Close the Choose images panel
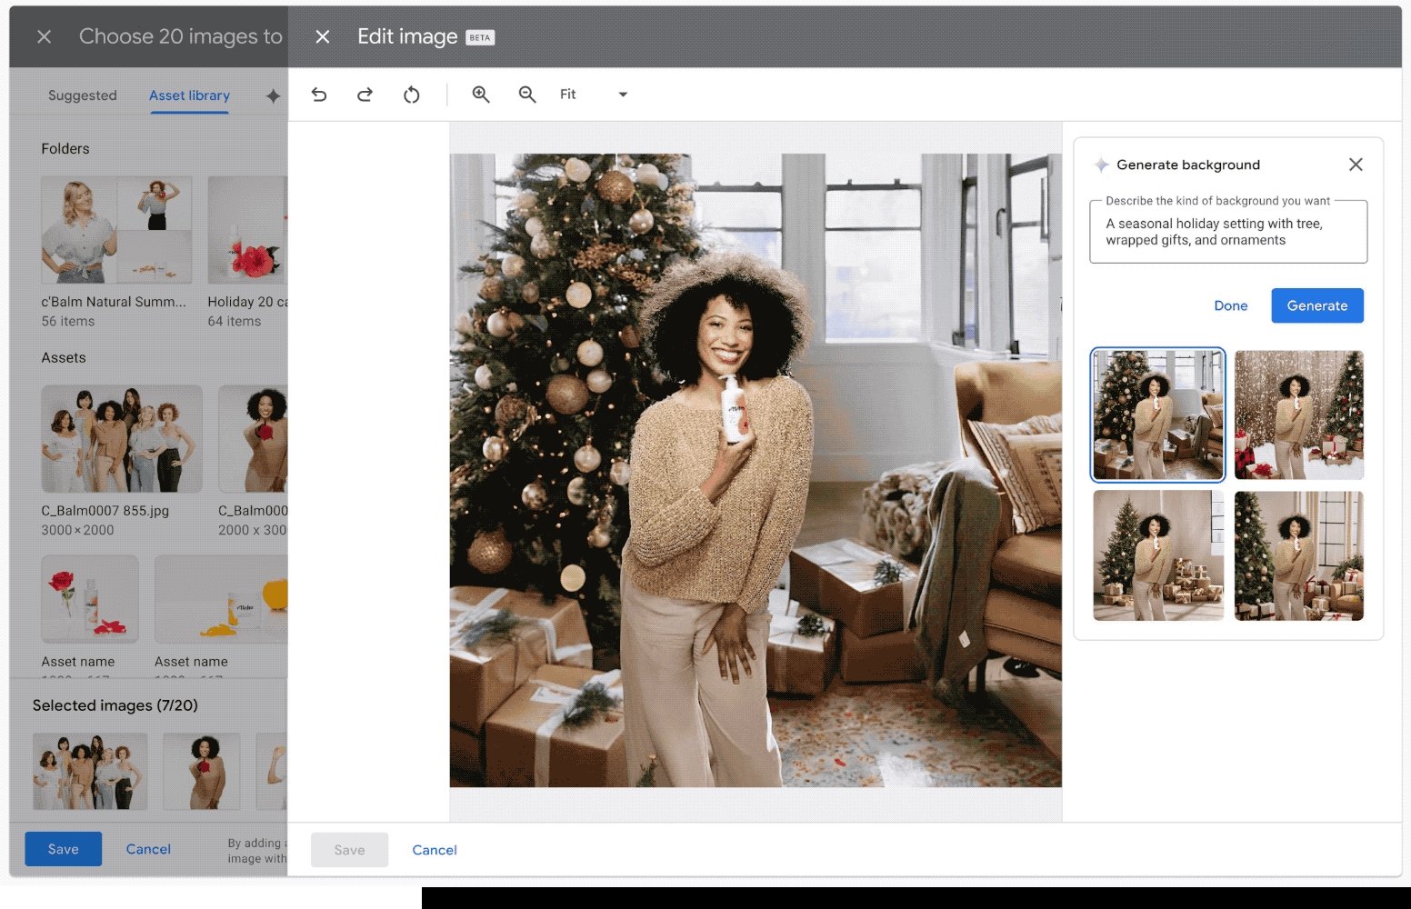 [x=44, y=36]
